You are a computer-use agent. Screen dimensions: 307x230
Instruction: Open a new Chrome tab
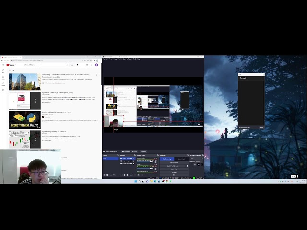tap(24, 57)
